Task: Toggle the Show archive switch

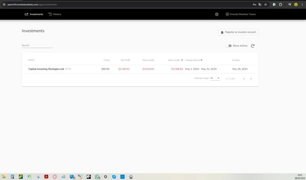Action: (229, 46)
